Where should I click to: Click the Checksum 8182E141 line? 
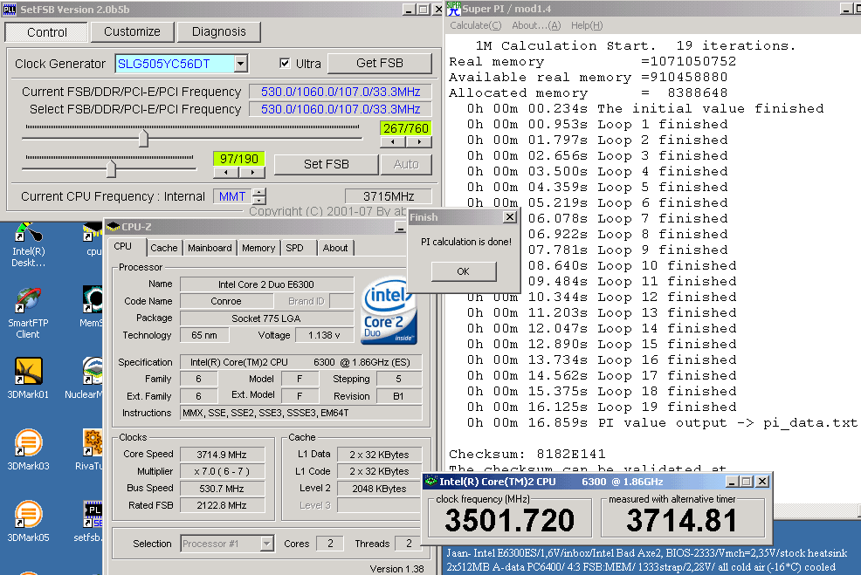[x=527, y=455]
